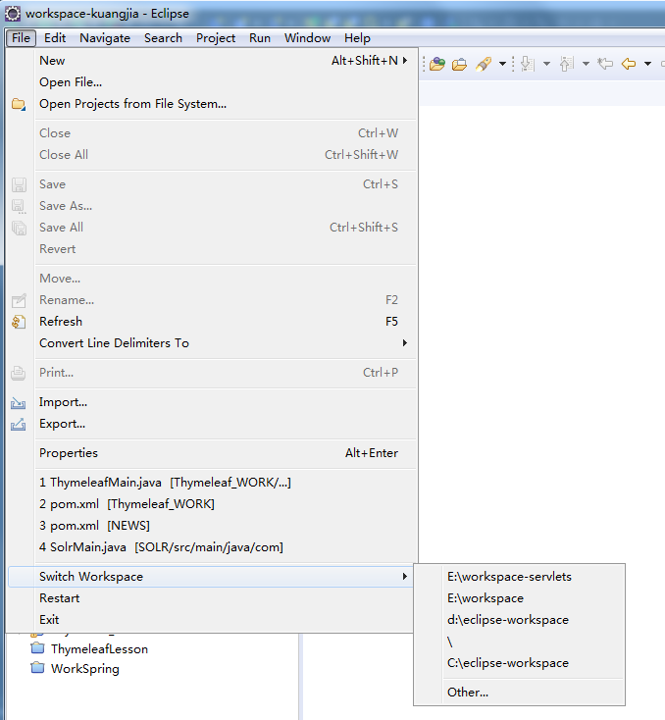Open the Help menu
665x720 pixels.
[357, 38]
